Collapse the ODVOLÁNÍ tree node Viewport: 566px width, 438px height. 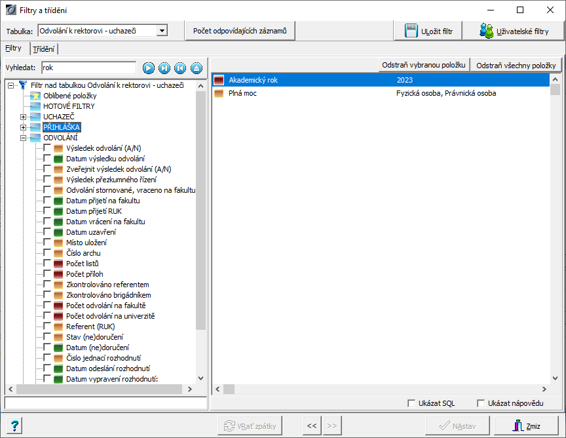point(24,138)
